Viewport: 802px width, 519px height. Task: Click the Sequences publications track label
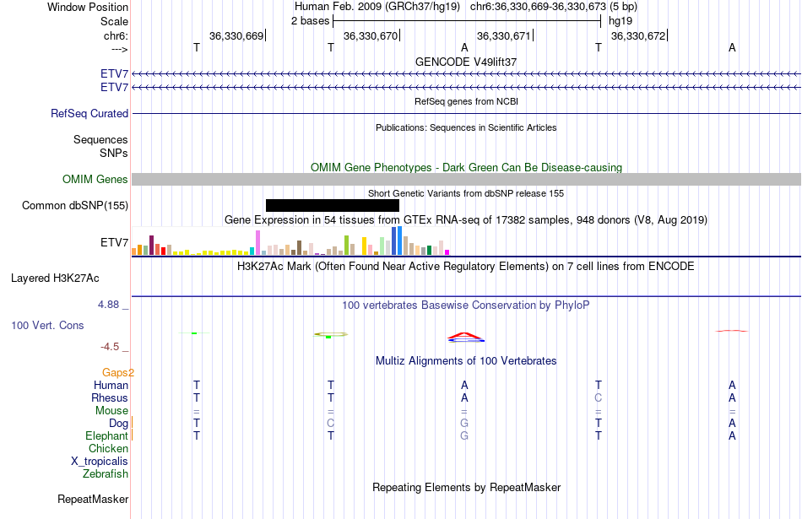click(100, 139)
